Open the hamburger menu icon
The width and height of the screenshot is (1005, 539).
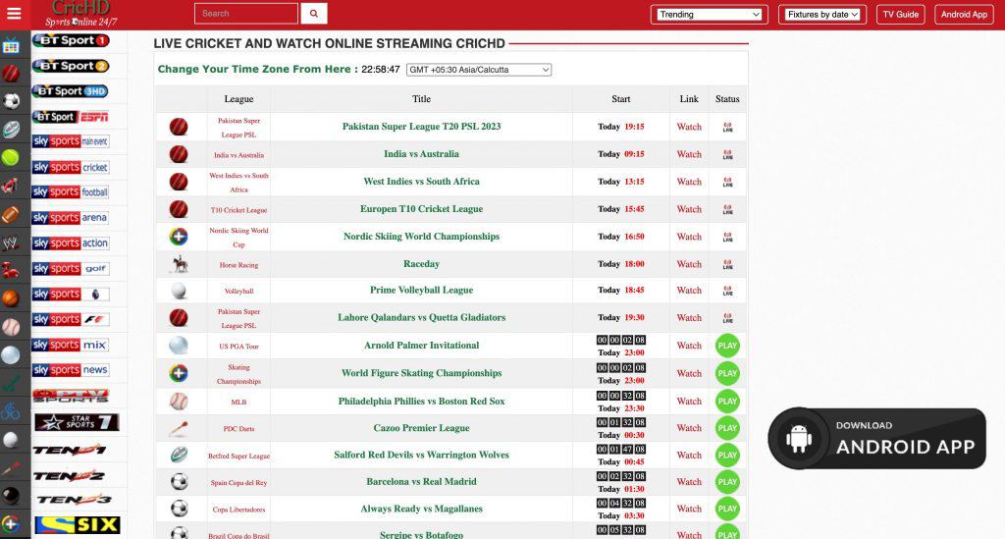(x=14, y=14)
